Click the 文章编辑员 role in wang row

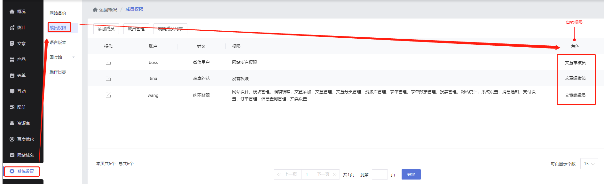575,95
